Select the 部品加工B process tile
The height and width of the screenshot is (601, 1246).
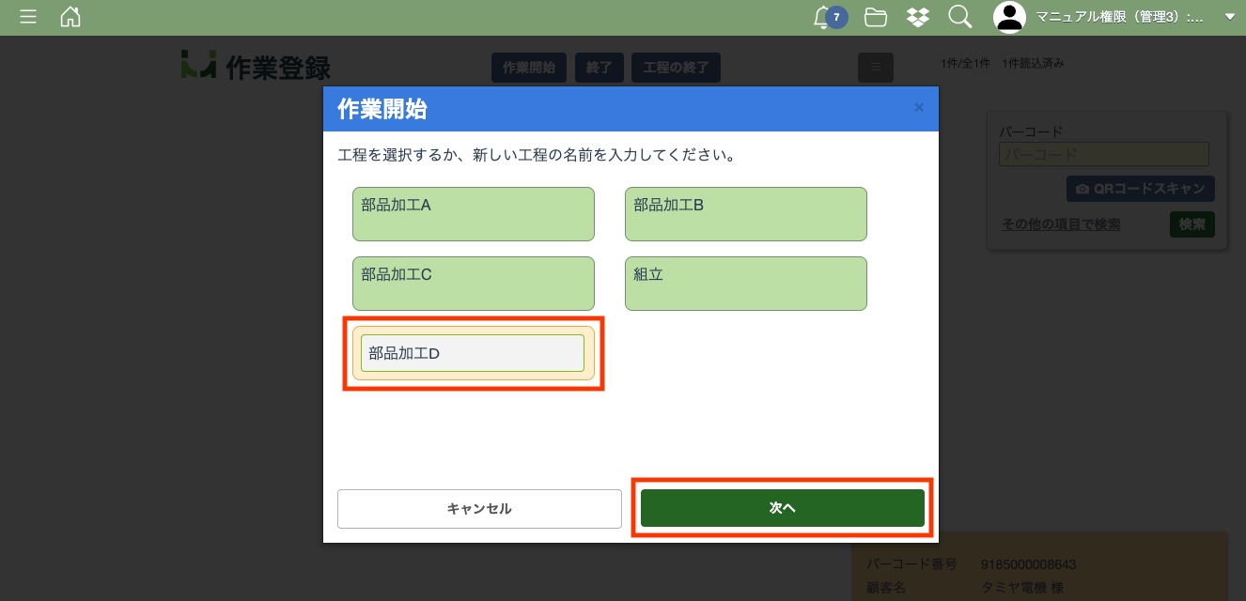click(x=745, y=214)
